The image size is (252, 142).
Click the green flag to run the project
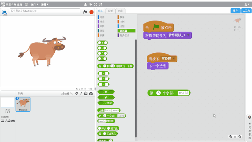[x=85, y=12]
